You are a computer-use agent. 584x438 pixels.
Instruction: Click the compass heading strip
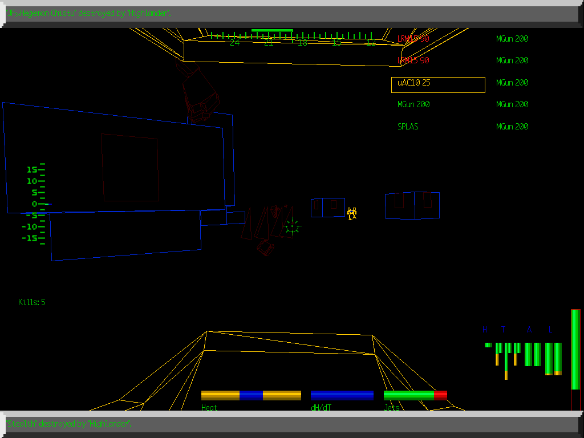click(x=291, y=38)
